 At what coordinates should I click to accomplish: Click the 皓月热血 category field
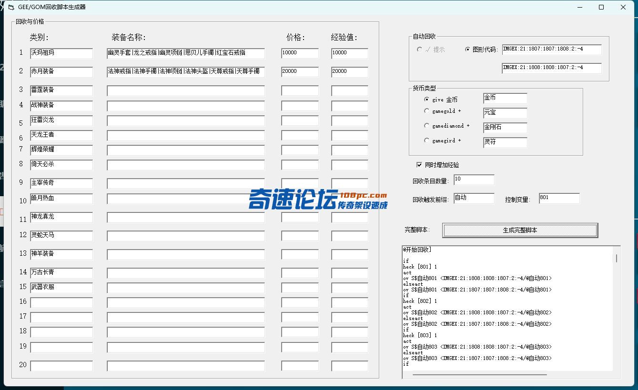pyautogui.click(x=61, y=199)
